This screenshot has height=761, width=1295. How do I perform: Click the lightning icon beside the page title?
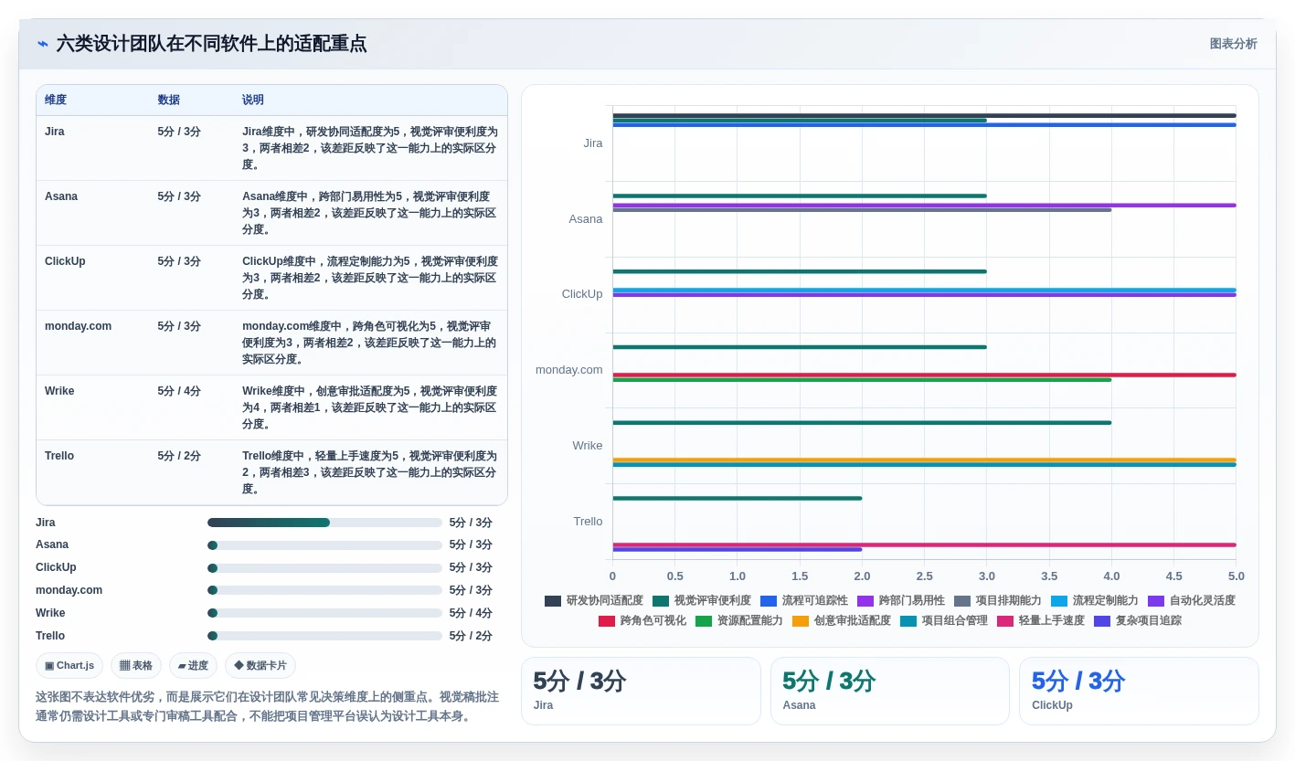pyautogui.click(x=43, y=44)
